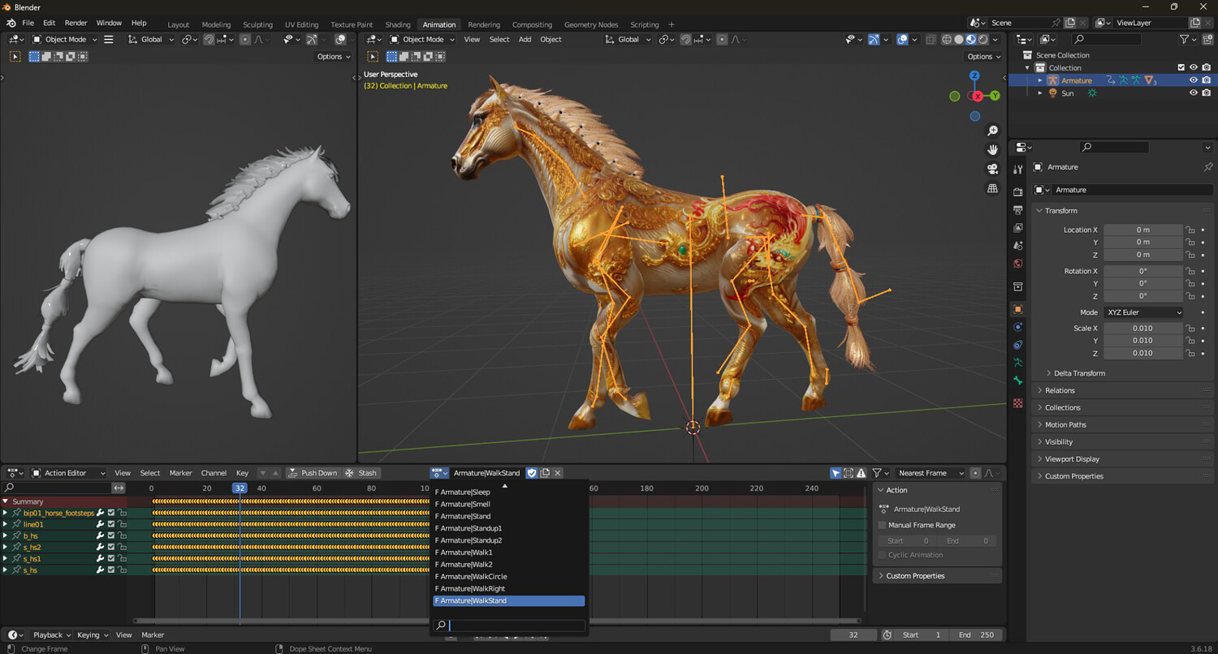
Task: Click the Location X value field
Action: [1142, 230]
